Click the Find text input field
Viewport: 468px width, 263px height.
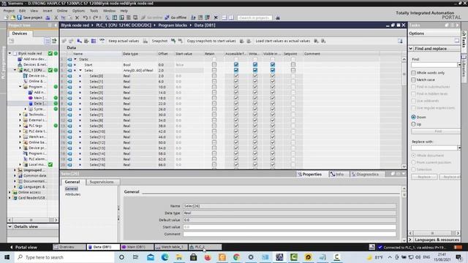(x=434, y=65)
